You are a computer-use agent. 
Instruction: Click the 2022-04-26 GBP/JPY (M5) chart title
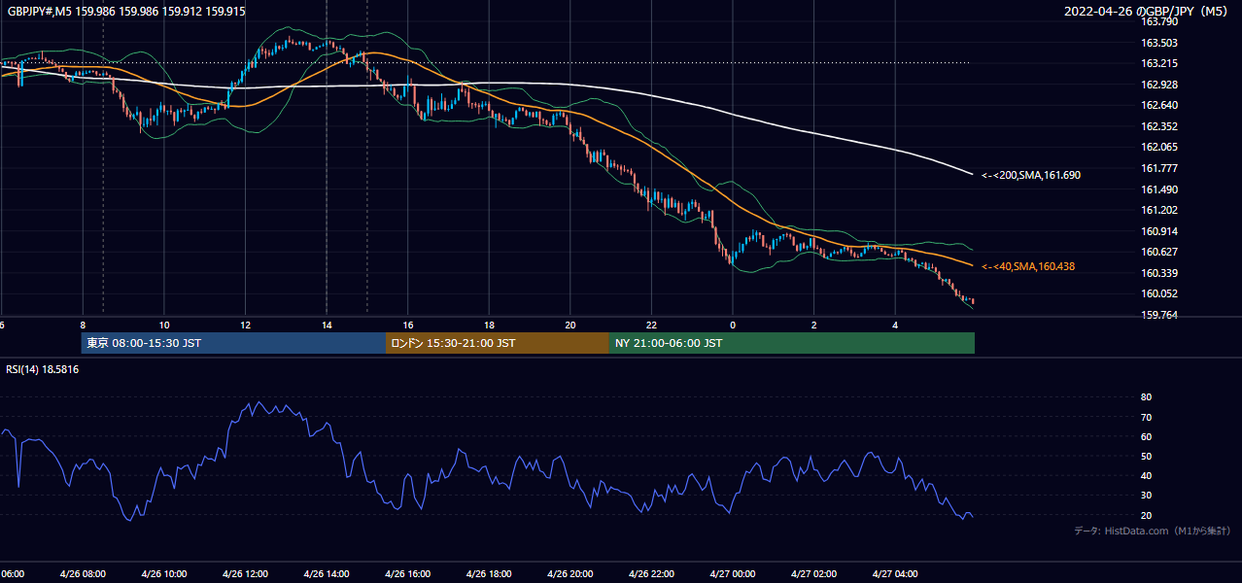tap(1146, 12)
